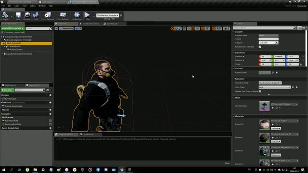Click the Compile toolbar icon
This screenshot has width=308, height=173.
(x=5, y=16)
